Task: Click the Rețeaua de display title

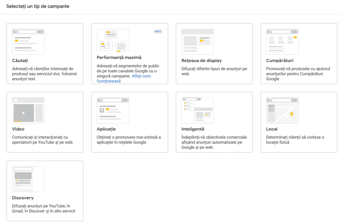Action: [201, 60]
